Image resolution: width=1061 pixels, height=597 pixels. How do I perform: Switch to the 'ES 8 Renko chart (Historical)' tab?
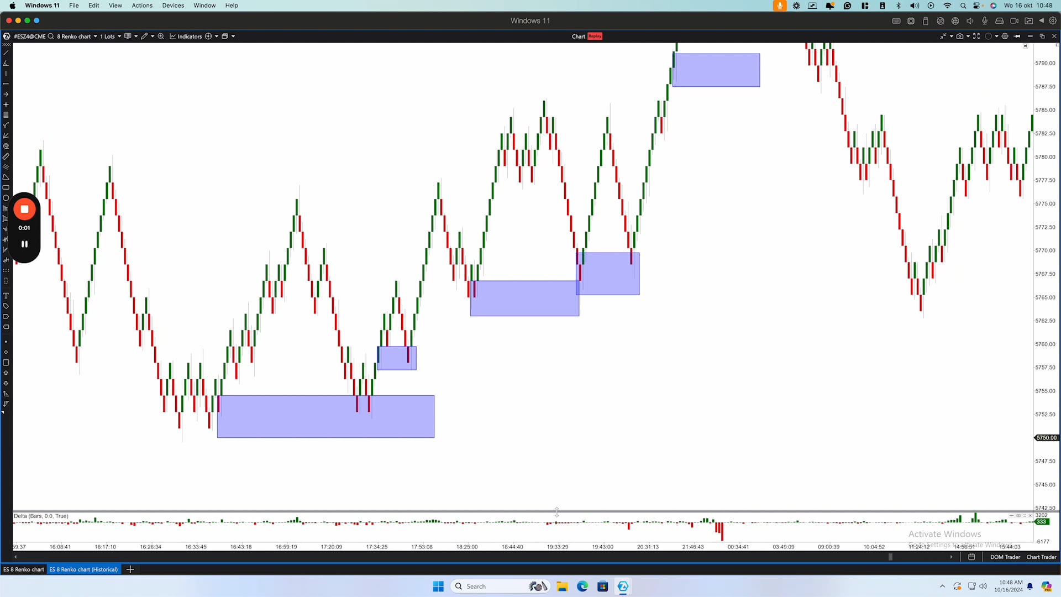[x=83, y=569]
